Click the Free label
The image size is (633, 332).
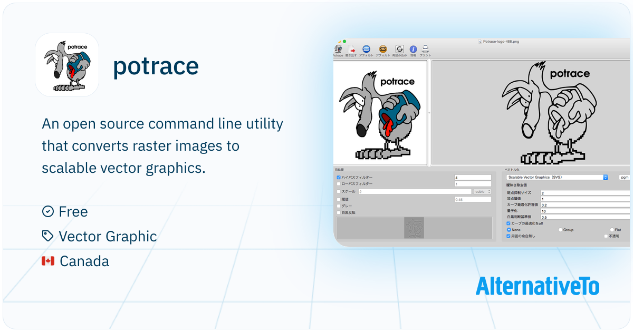pos(73,212)
